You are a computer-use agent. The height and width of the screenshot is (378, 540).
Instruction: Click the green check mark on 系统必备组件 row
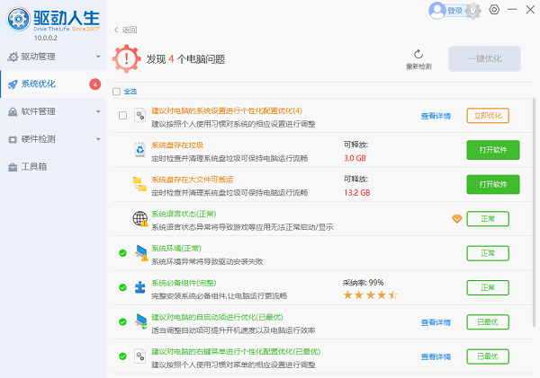pyautogui.click(x=122, y=287)
